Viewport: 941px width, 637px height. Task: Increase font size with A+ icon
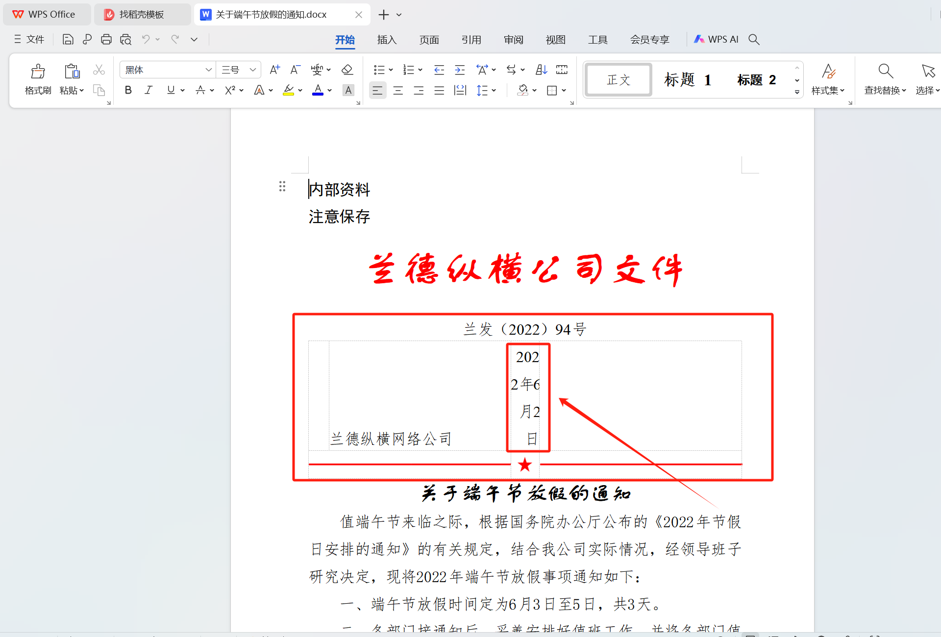(x=274, y=70)
